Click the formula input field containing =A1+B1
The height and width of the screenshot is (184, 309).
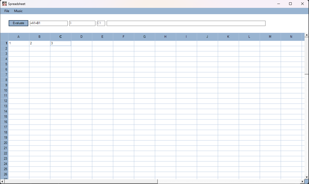click(x=48, y=23)
